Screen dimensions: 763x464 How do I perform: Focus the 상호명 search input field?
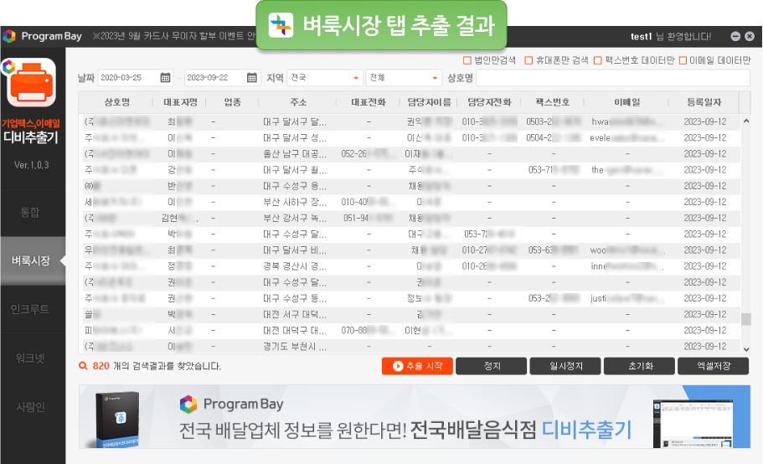pyautogui.click(x=613, y=77)
